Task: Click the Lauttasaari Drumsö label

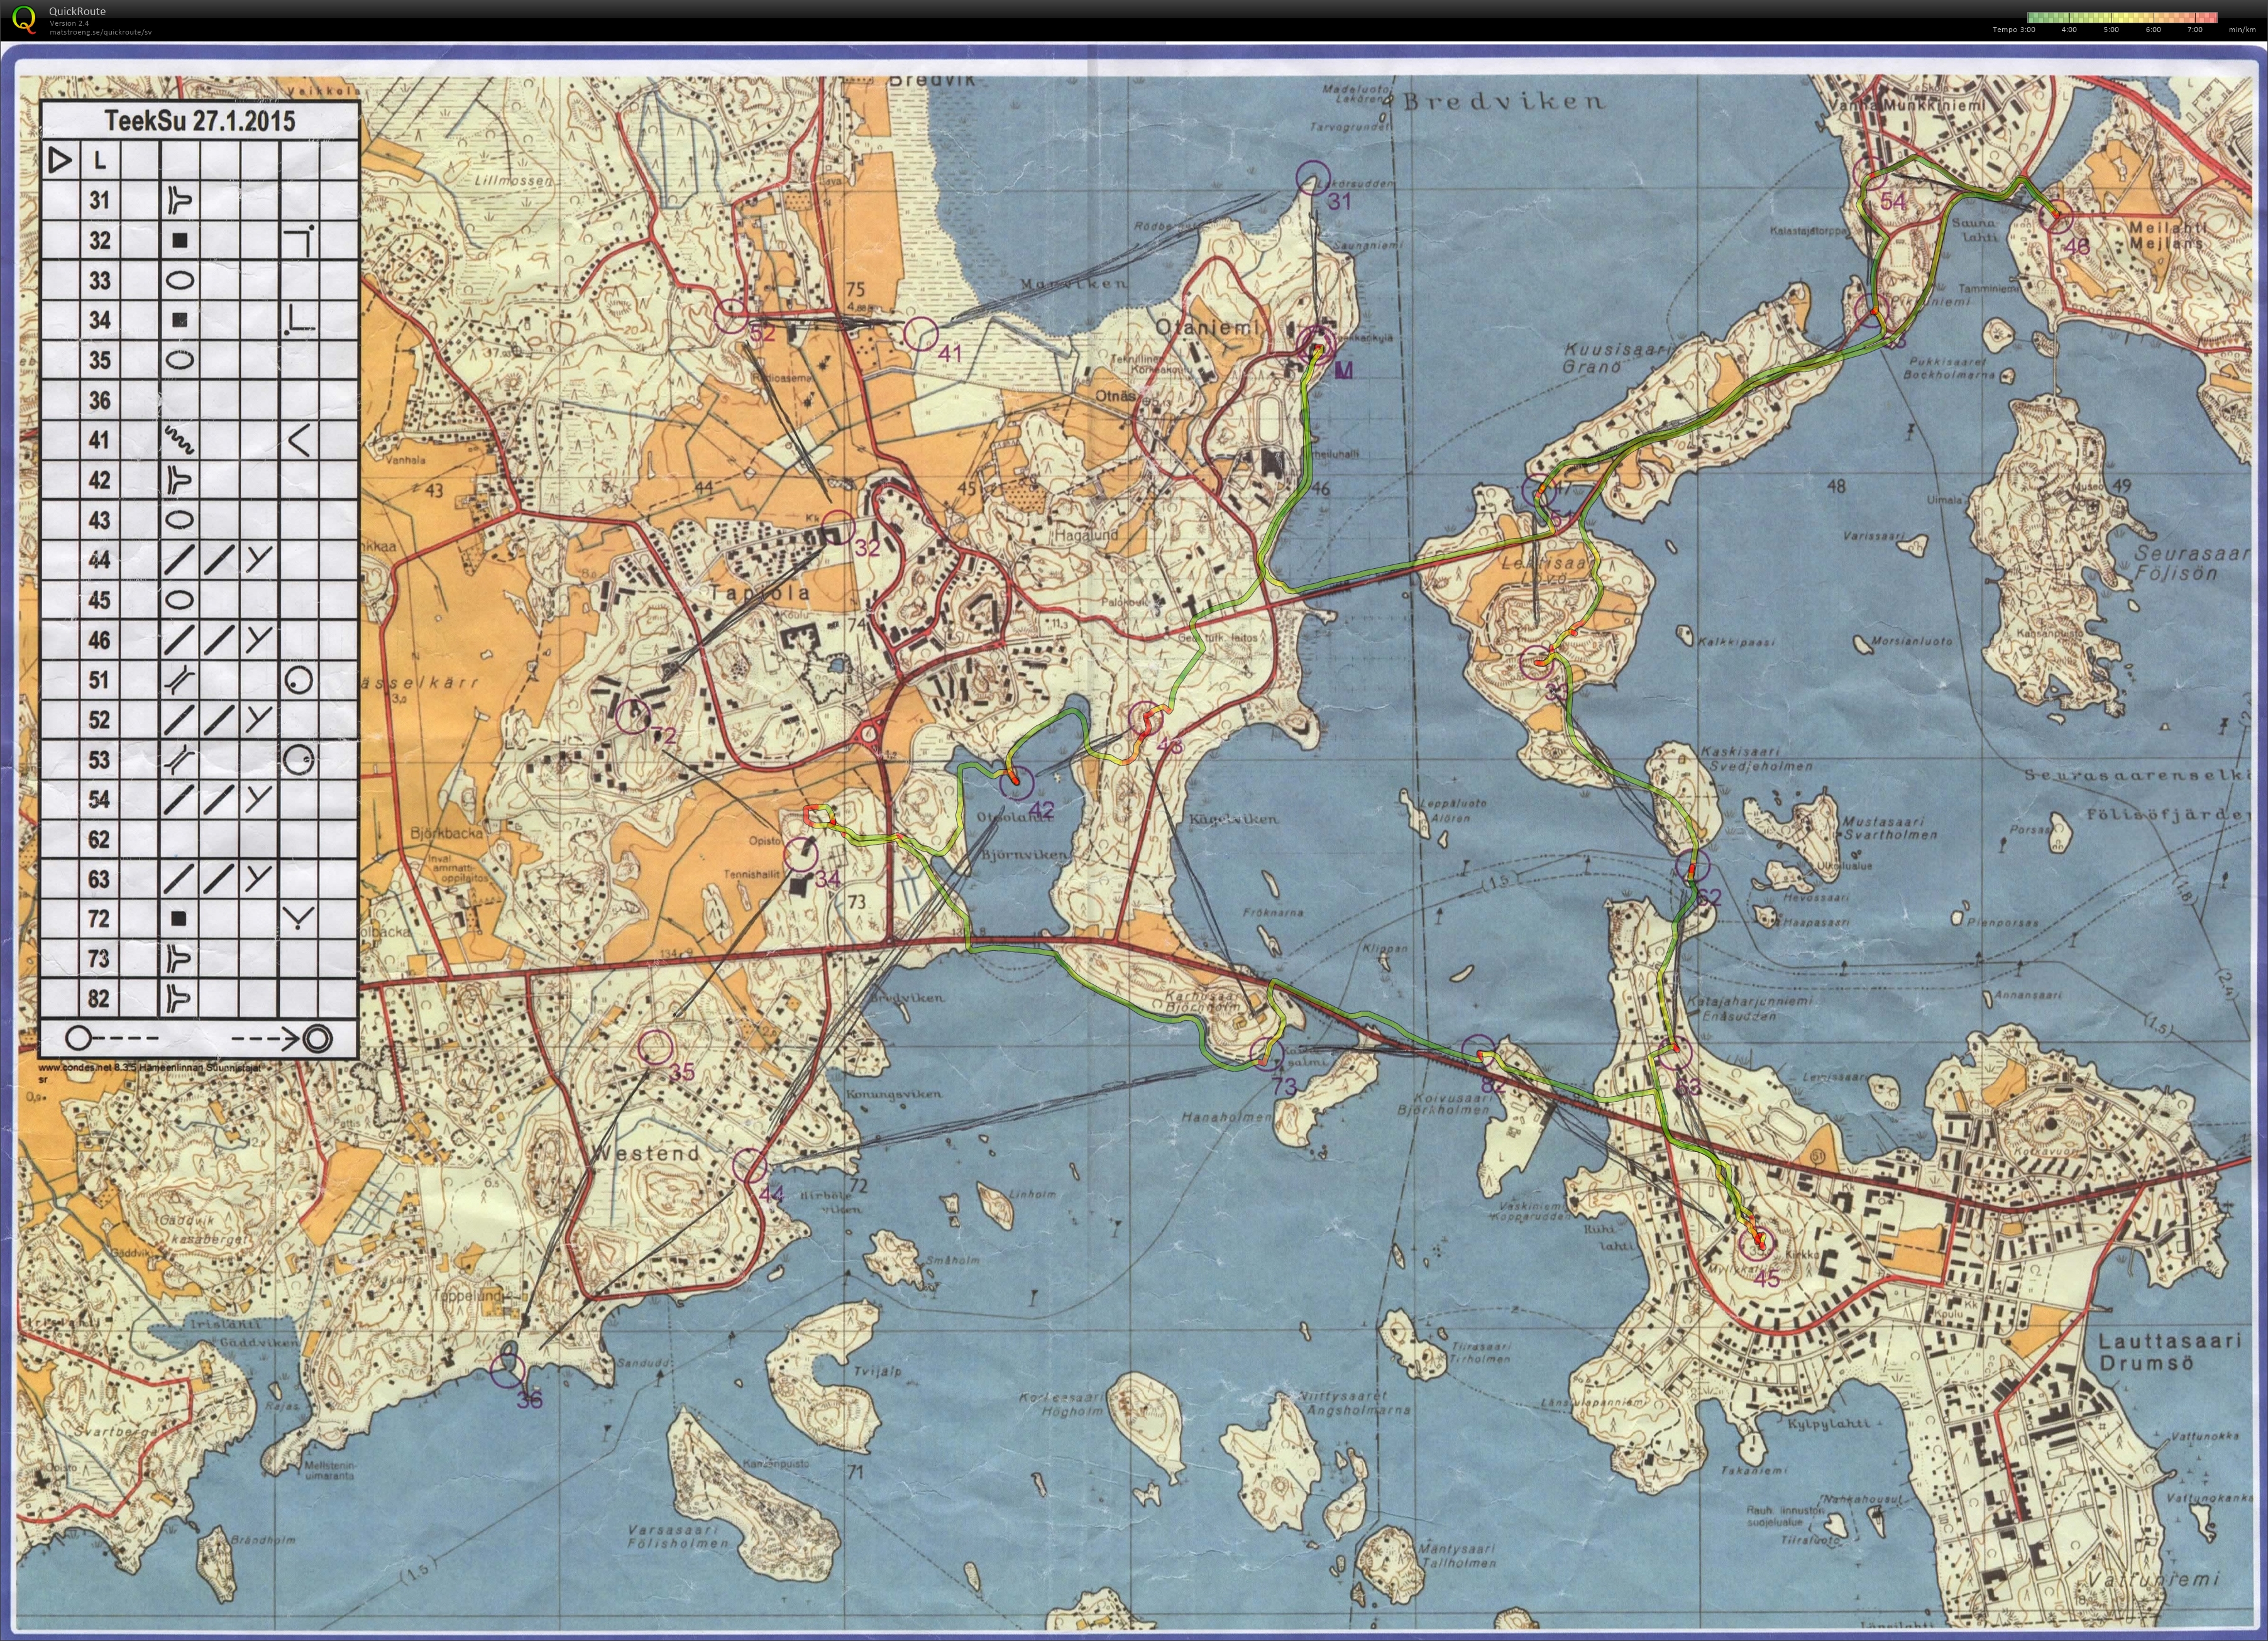Action: pyautogui.click(x=2169, y=1352)
